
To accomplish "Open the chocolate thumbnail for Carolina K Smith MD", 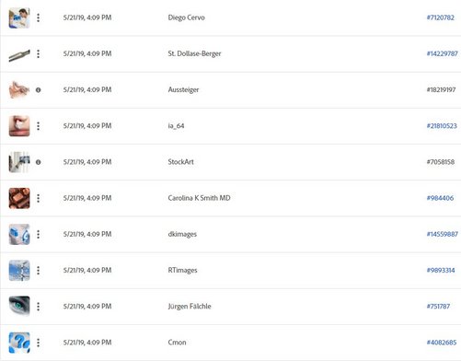I will click(19, 198).
